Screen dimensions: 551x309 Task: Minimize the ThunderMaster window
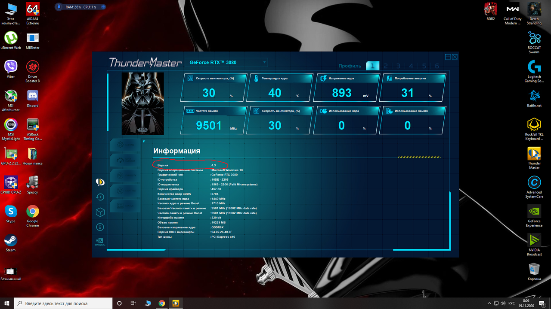click(448, 57)
